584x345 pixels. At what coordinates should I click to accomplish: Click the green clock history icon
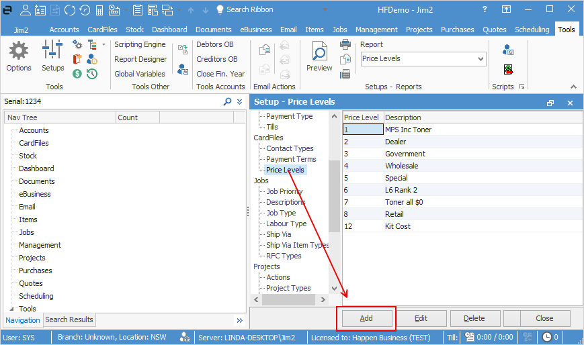[92, 74]
